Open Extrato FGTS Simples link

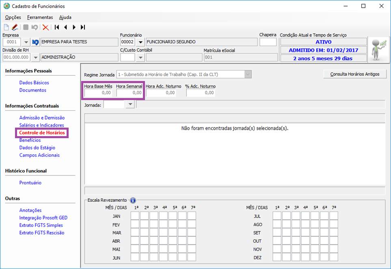[41, 225]
